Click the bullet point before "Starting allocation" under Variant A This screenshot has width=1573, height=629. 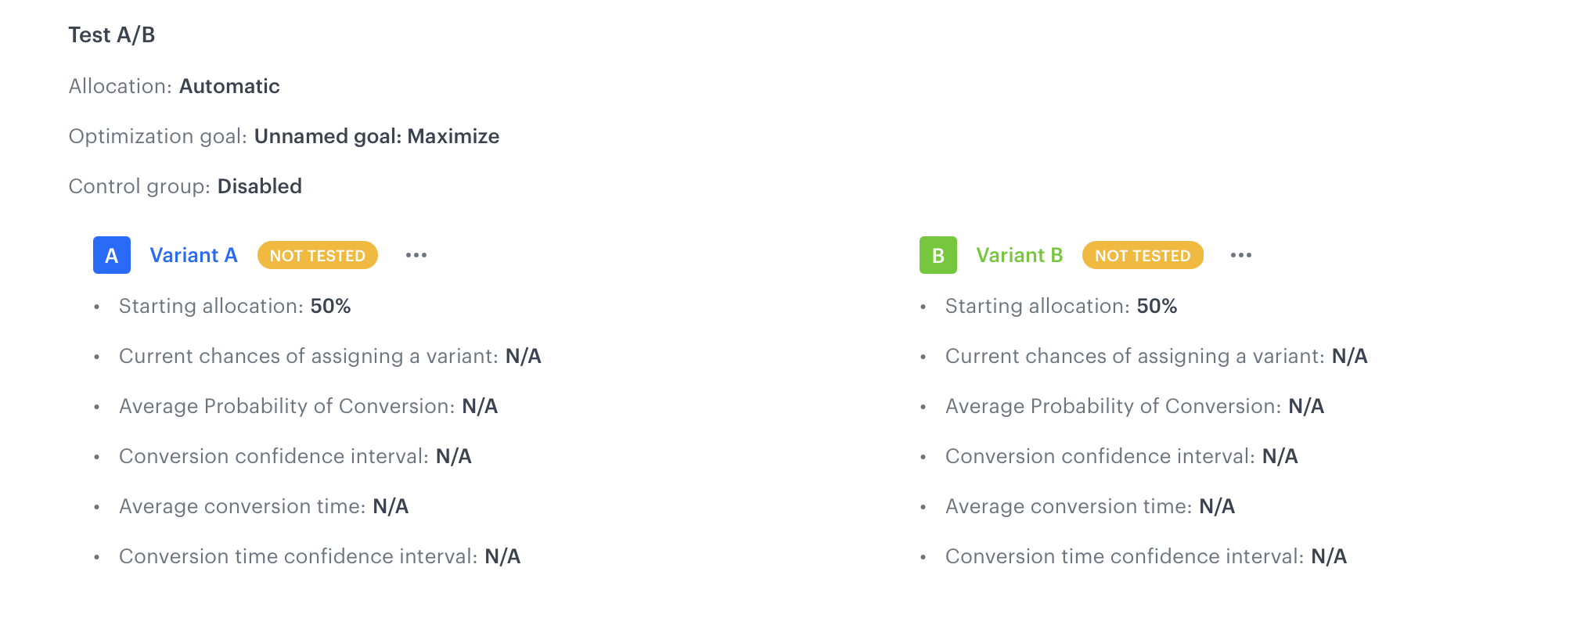tap(96, 307)
